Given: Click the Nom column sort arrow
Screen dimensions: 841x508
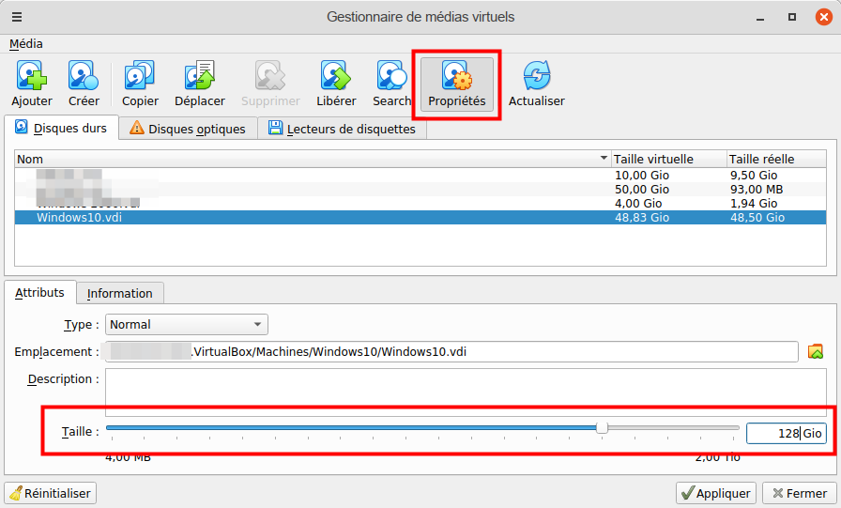Looking at the screenshot, I should (x=604, y=159).
